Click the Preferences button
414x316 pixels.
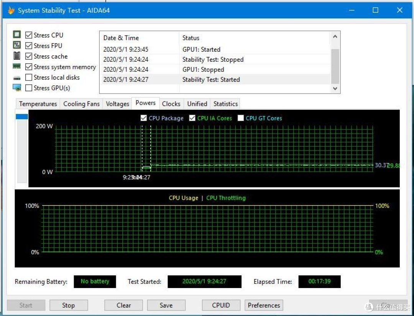(x=264, y=305)
